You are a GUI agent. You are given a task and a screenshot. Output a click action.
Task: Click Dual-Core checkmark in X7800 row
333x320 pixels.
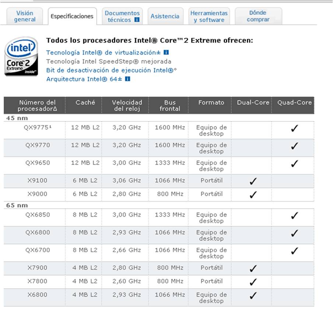point(253,282)
